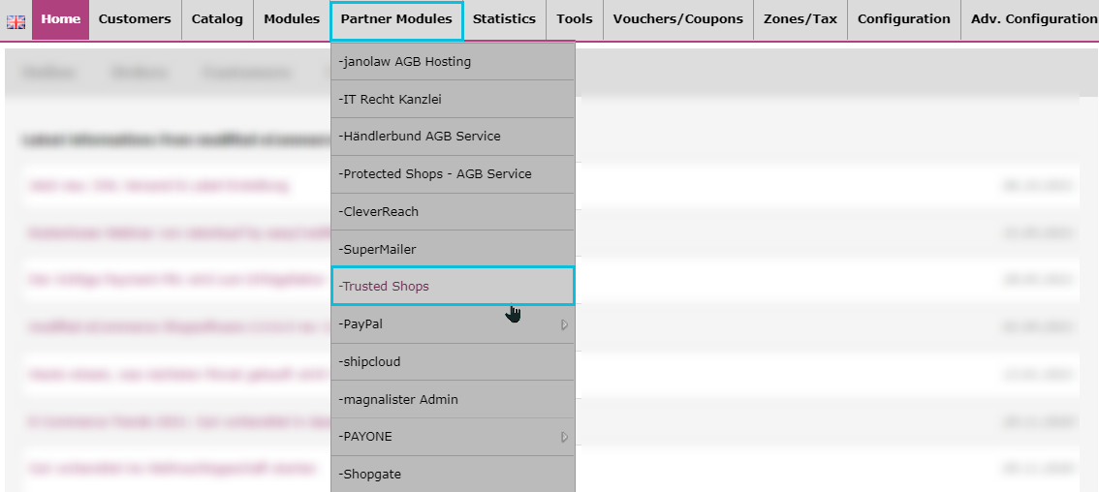Select the CleverReach menu item
1099x492 pixels.
tap(453, 211)
